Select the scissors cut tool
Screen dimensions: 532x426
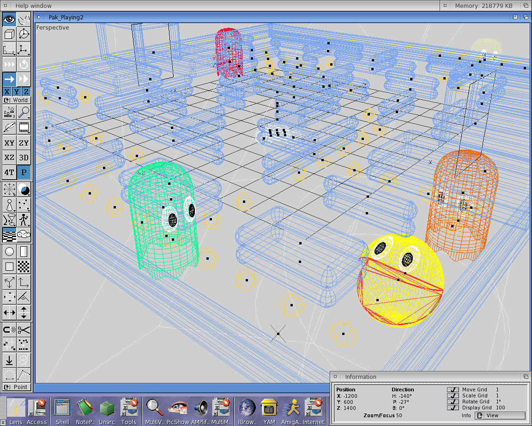[24, 330]
